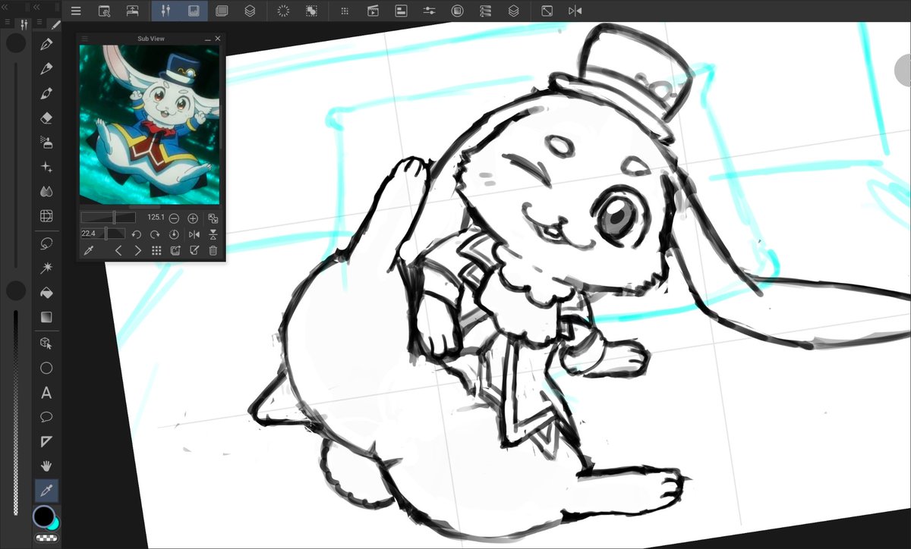The image size is (911, 549).
Task: Click the save to cloud toolbar icon
Action: point(132,11)
